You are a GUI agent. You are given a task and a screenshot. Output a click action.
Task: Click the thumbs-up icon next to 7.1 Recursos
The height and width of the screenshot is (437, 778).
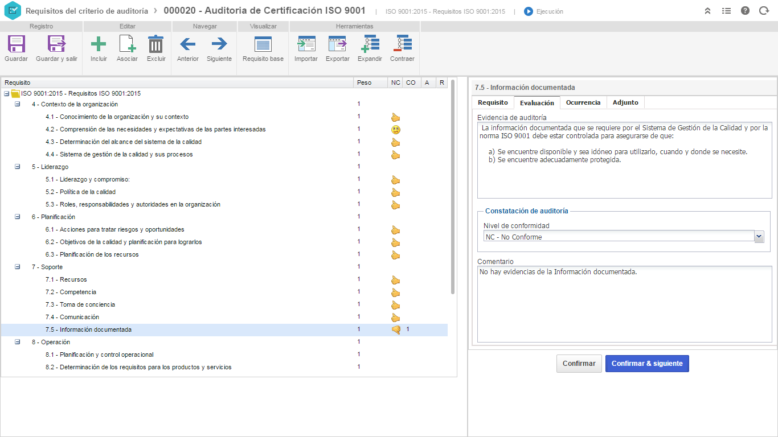click(395, 280)
